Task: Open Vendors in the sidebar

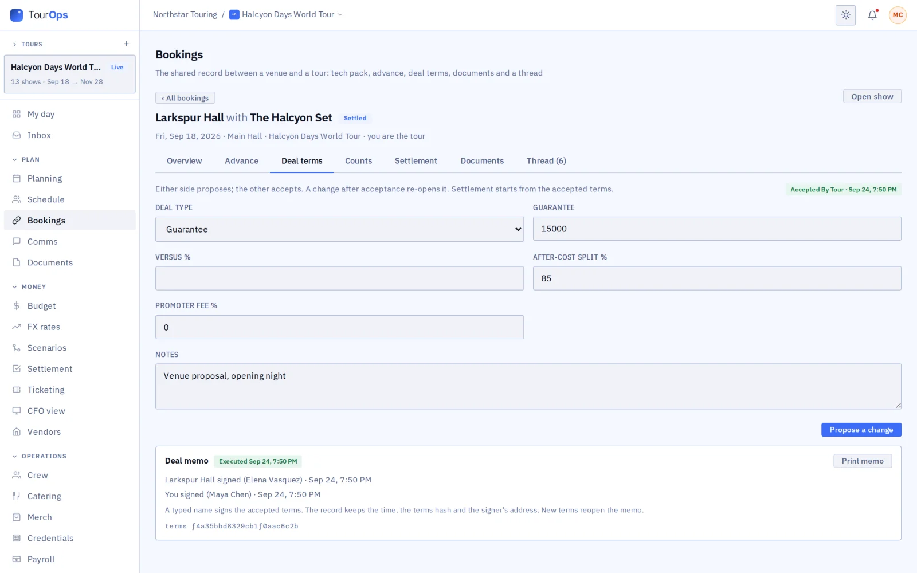Action: [70, 432]
